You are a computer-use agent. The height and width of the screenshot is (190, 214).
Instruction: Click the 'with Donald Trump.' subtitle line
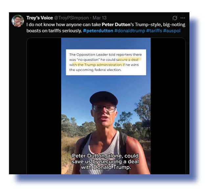pos(106,167)
